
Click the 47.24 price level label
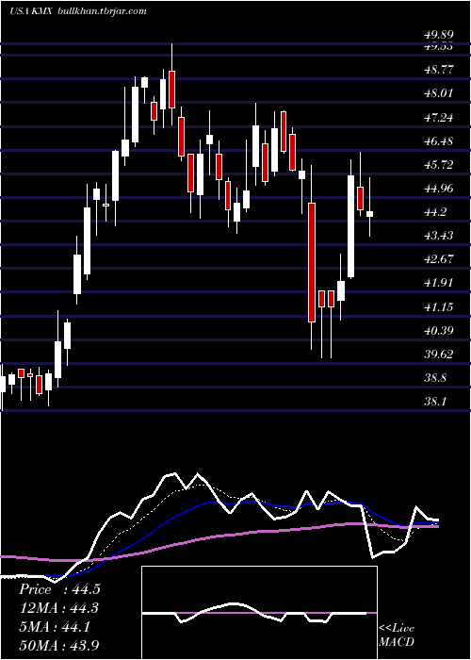(440, 118)
